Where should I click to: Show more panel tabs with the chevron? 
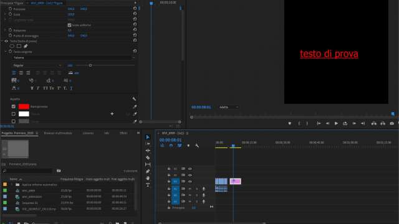138,133
